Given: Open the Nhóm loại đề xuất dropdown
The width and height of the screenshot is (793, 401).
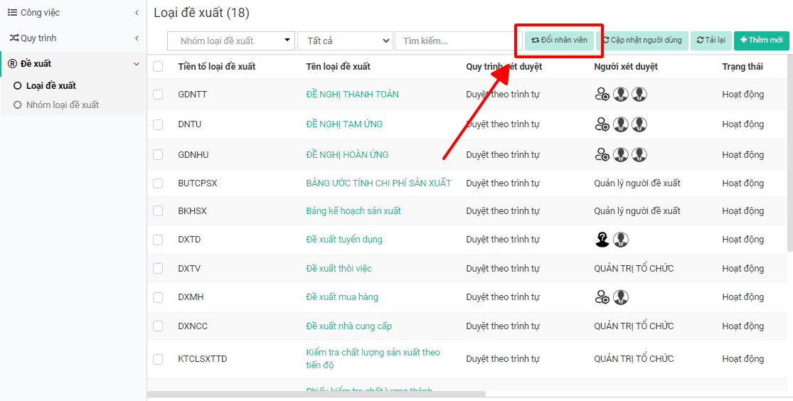Looking at the screenshot, I should pos(231,41).
